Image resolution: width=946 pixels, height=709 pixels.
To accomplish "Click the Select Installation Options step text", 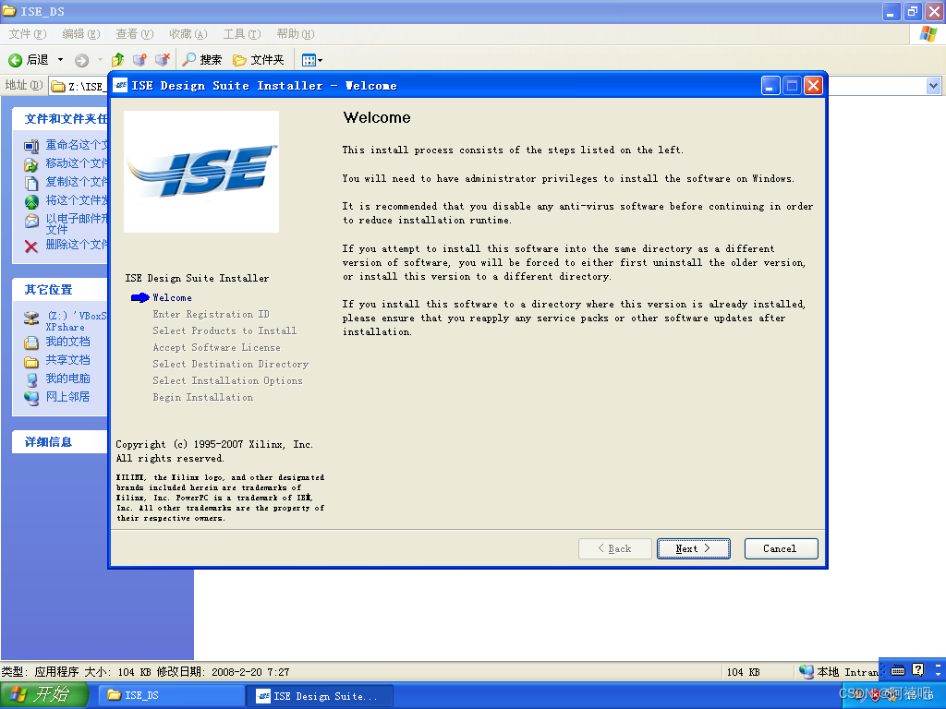I will click(227, 381).
